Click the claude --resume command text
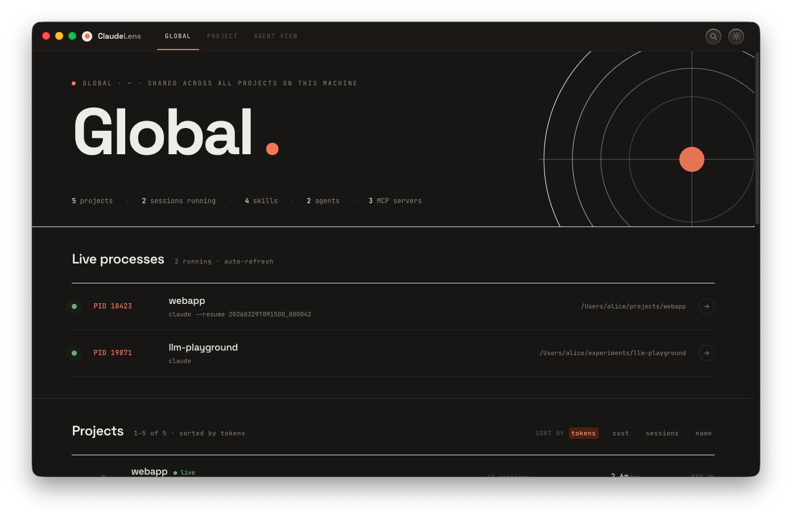 point(240,314)
